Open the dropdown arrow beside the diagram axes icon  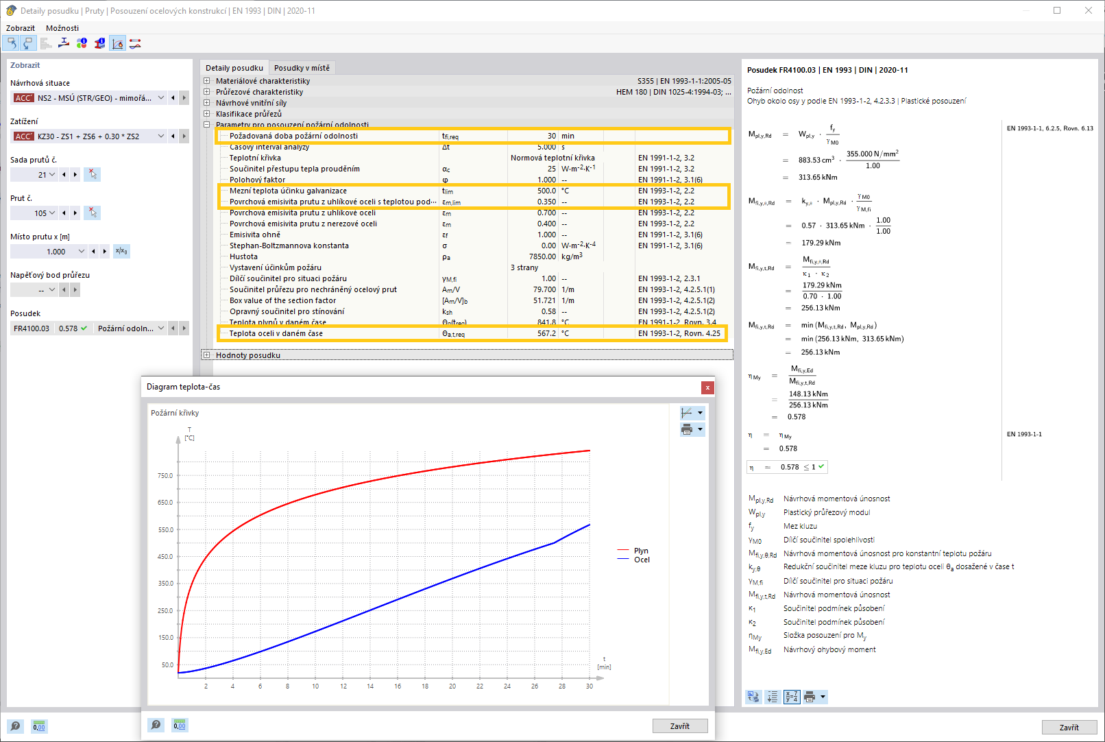pos(700,413)
